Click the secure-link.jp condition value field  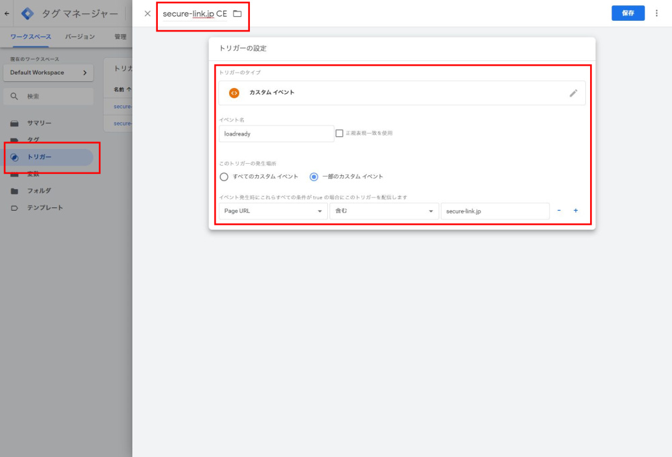tap(495, 211)
